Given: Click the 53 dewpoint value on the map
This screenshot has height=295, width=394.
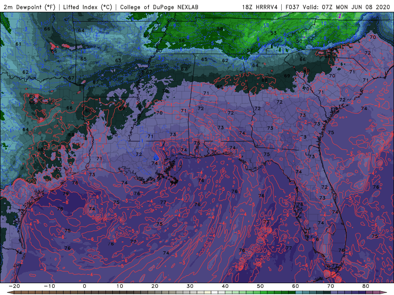Looking at the screenshot, I should tap(274, 33).
